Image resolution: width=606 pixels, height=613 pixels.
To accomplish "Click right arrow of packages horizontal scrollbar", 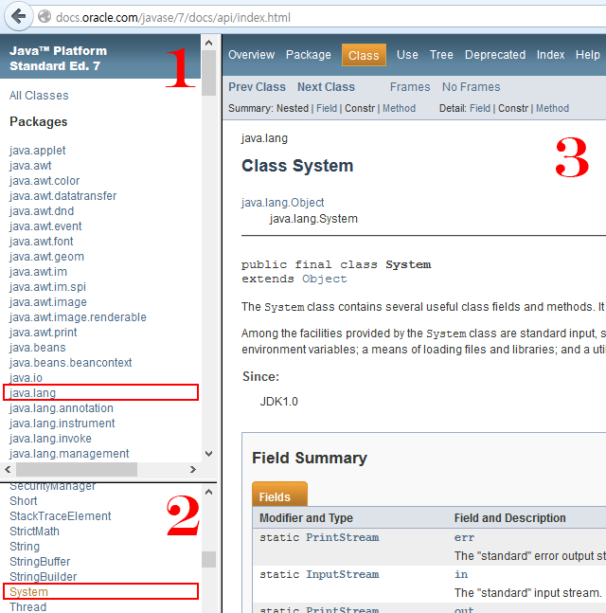I will pyautogui.click(x=192, y=469).
